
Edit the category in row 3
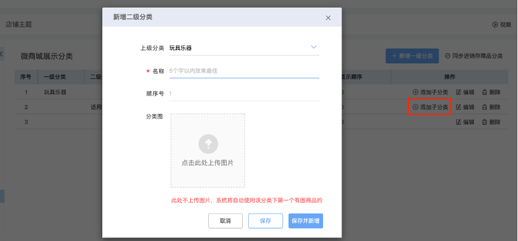465,122
